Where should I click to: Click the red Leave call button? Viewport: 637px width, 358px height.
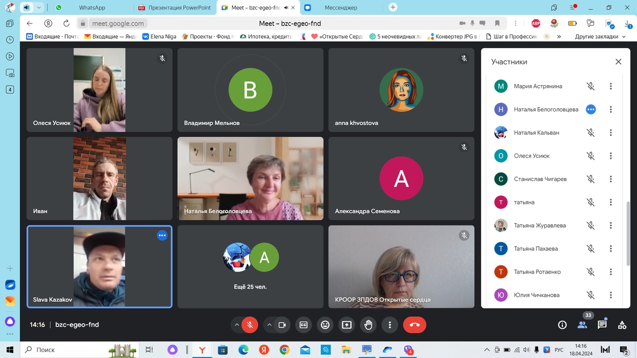[x=415, y=325]
